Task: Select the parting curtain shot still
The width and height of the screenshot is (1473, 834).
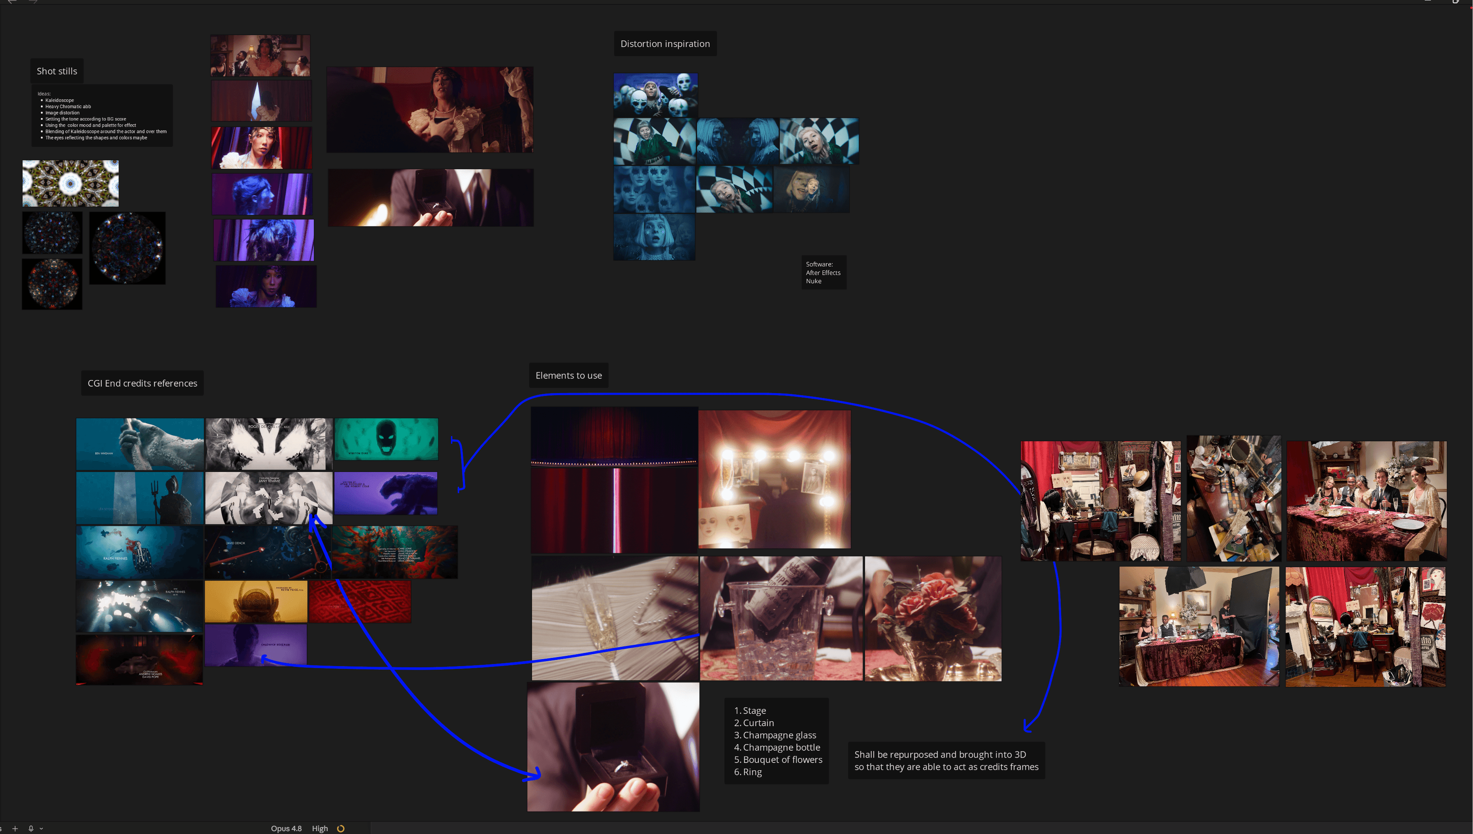Action: pos(262,101)
